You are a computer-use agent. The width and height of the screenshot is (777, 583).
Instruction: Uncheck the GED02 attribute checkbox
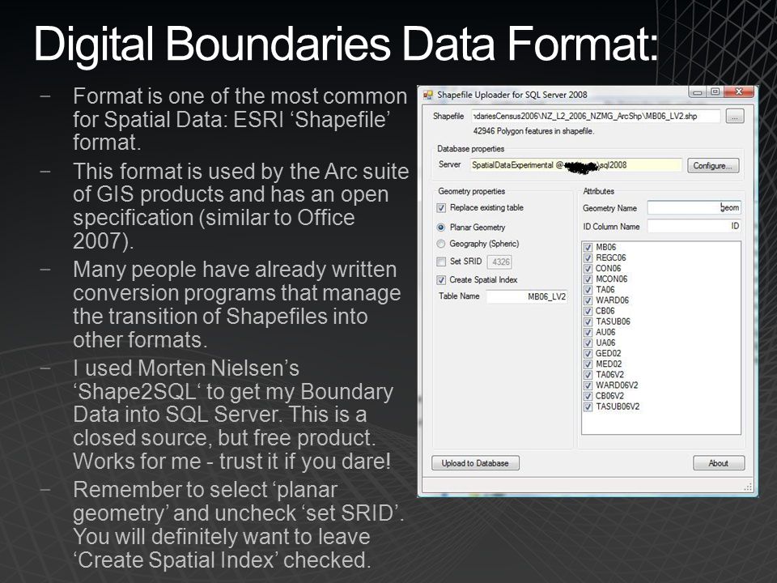click(588, 354)
